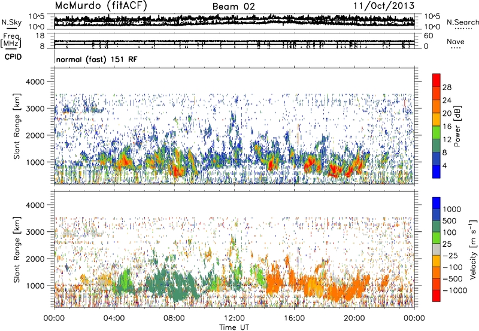Select the '28' label on Power colorbar
The height and width of the screenshot is (331, 479).
[x=447, y=87]
